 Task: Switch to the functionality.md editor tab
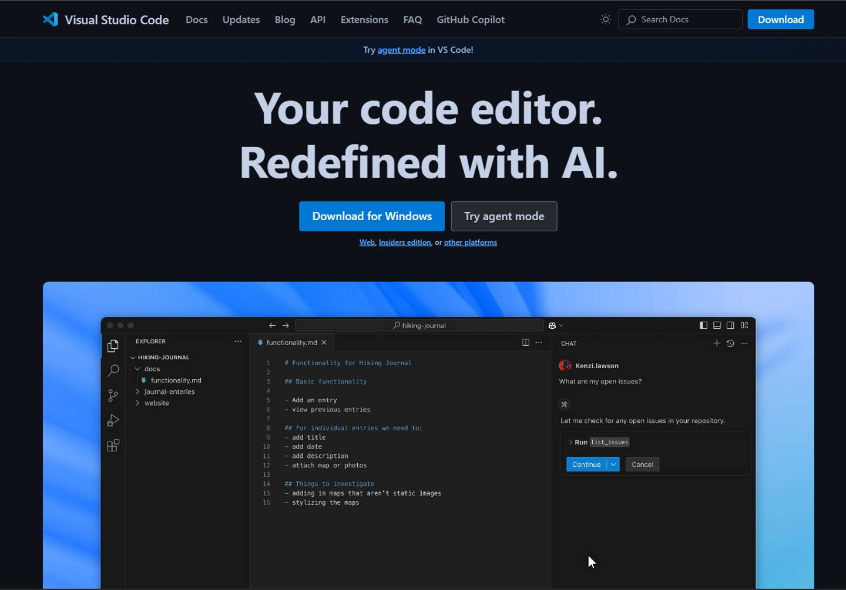click(x=292, y=342)
